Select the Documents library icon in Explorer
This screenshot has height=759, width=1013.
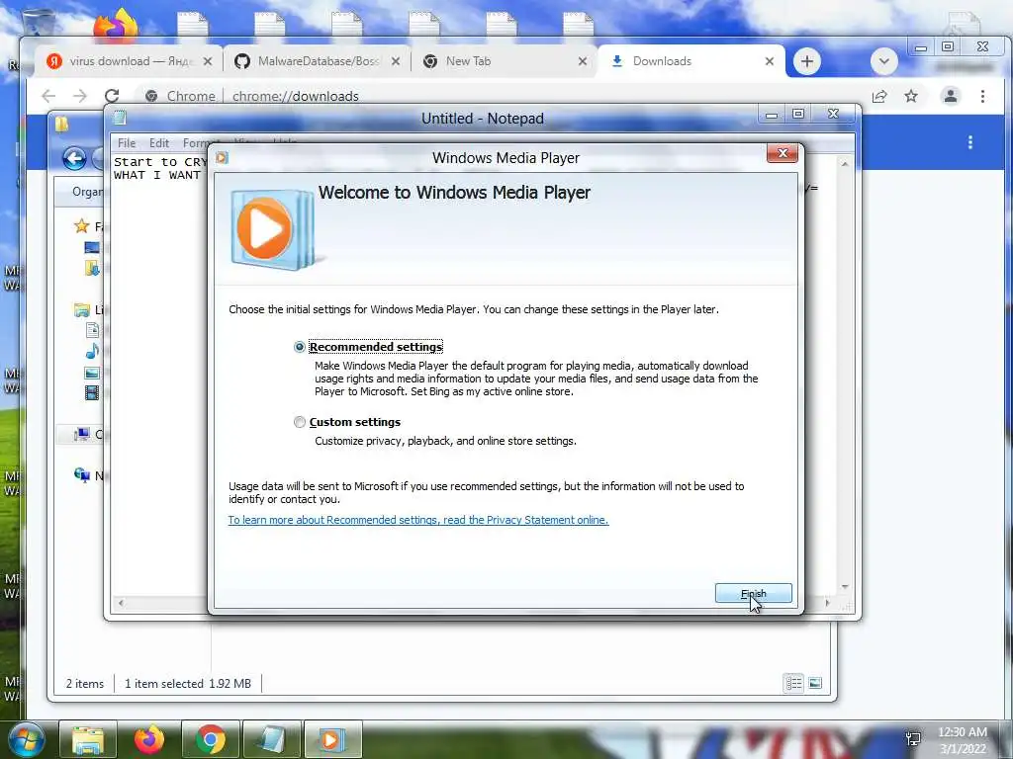pyautogui.click(x=92, y=330)
